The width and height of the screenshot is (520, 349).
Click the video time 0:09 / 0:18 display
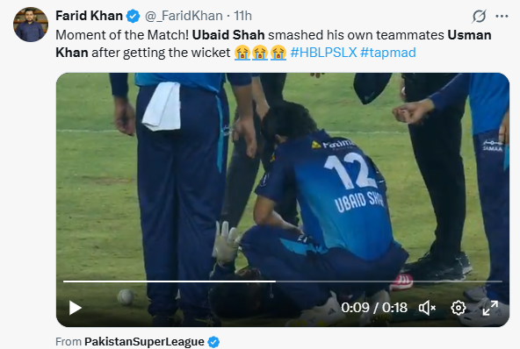coord(374,308)
